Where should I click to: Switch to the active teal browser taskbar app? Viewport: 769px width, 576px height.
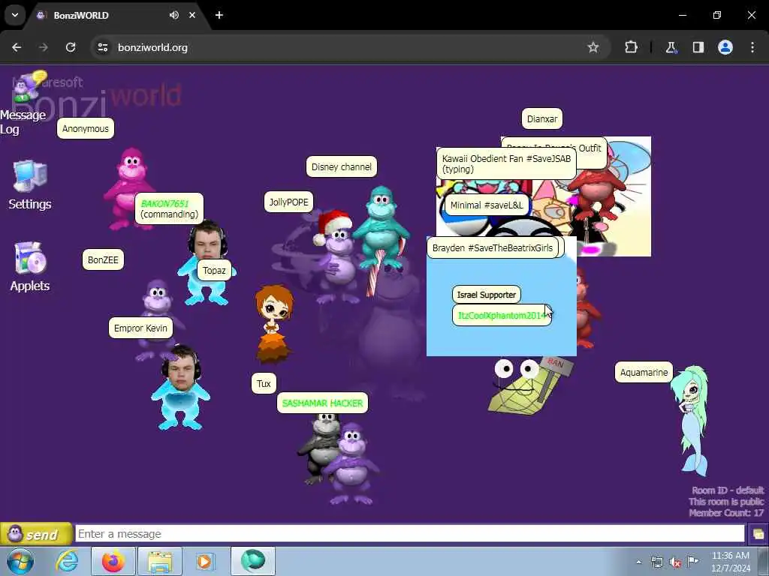coord(252,561)
